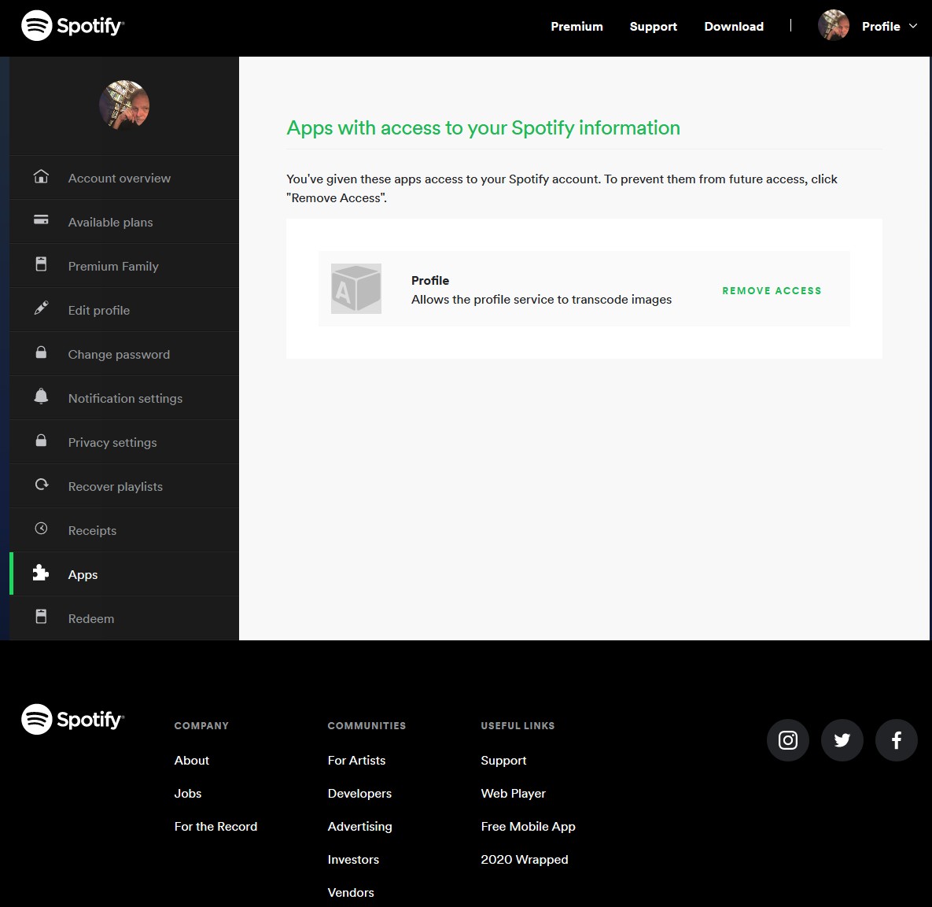
Task: Open Web Player footer link
Action: click(513, 794)
